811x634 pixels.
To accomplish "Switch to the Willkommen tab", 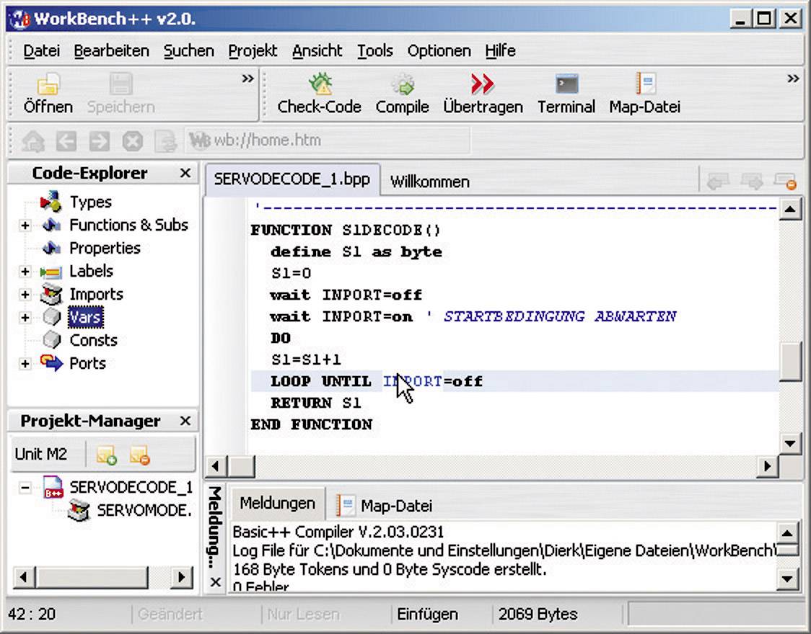I will tap(430, 182).
